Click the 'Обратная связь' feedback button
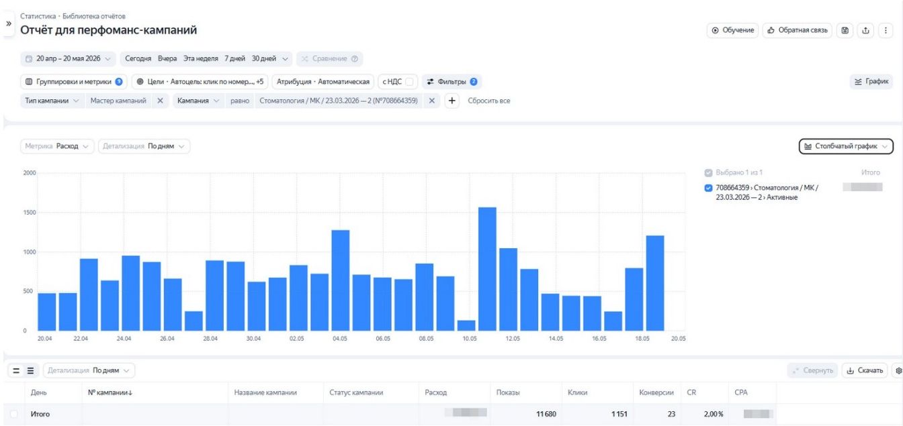Image resolution: width=903 pixels, height=426 pixels. (797, 31)
